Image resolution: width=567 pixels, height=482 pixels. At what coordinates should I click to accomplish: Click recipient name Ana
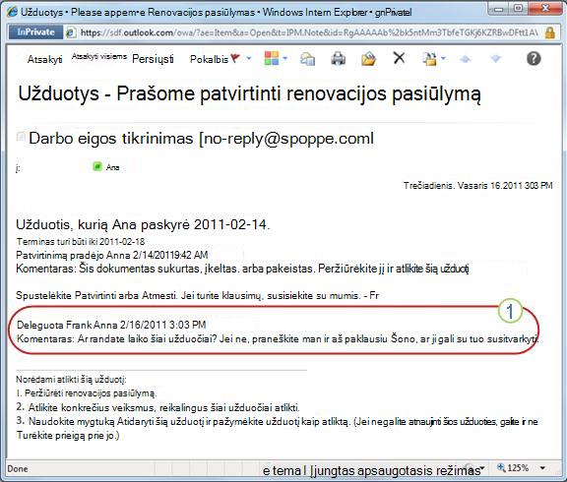[112, 167]
